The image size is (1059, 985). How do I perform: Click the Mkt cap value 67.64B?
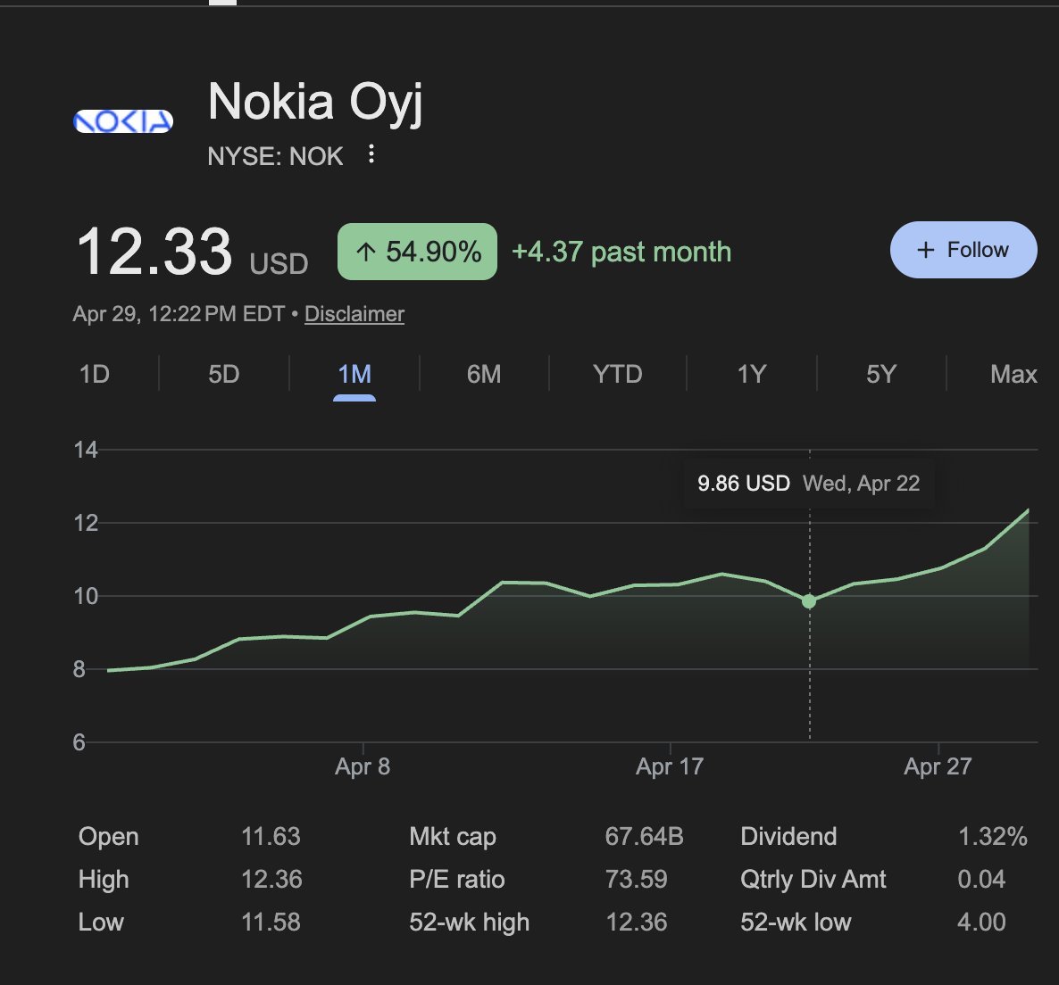pos(645,837)
